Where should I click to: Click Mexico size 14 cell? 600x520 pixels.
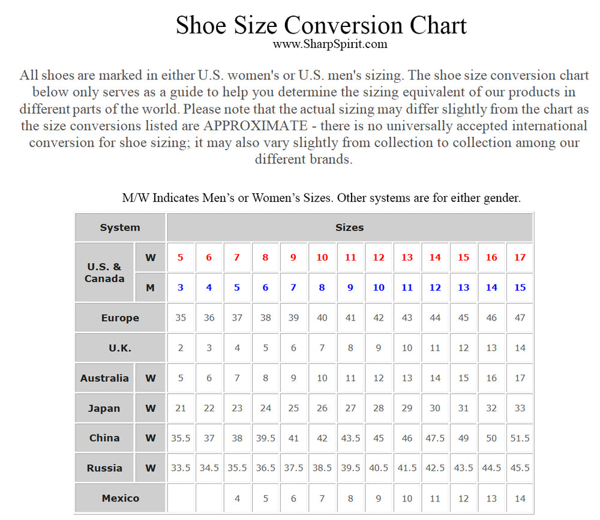click(x=520, y=498)
